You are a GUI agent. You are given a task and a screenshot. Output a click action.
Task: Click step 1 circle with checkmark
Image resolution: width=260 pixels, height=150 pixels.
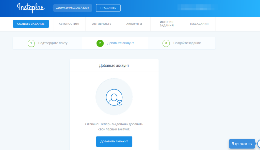coord(31,43)
